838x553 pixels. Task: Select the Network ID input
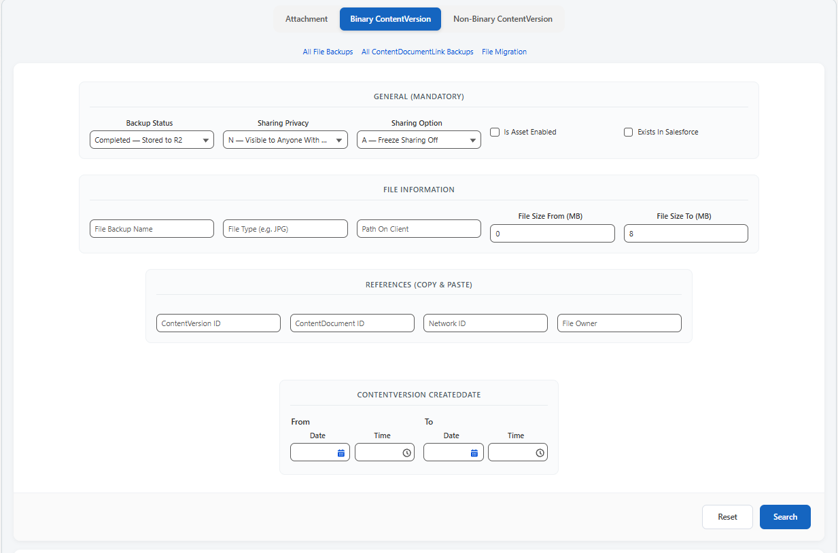tap(485, 323)
